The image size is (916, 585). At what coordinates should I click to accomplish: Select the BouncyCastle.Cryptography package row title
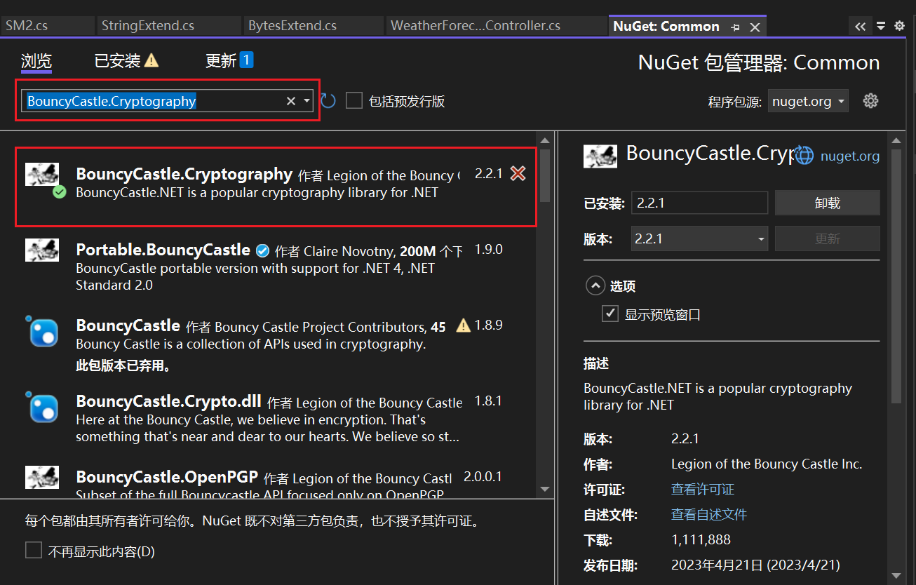coord(184,173)
